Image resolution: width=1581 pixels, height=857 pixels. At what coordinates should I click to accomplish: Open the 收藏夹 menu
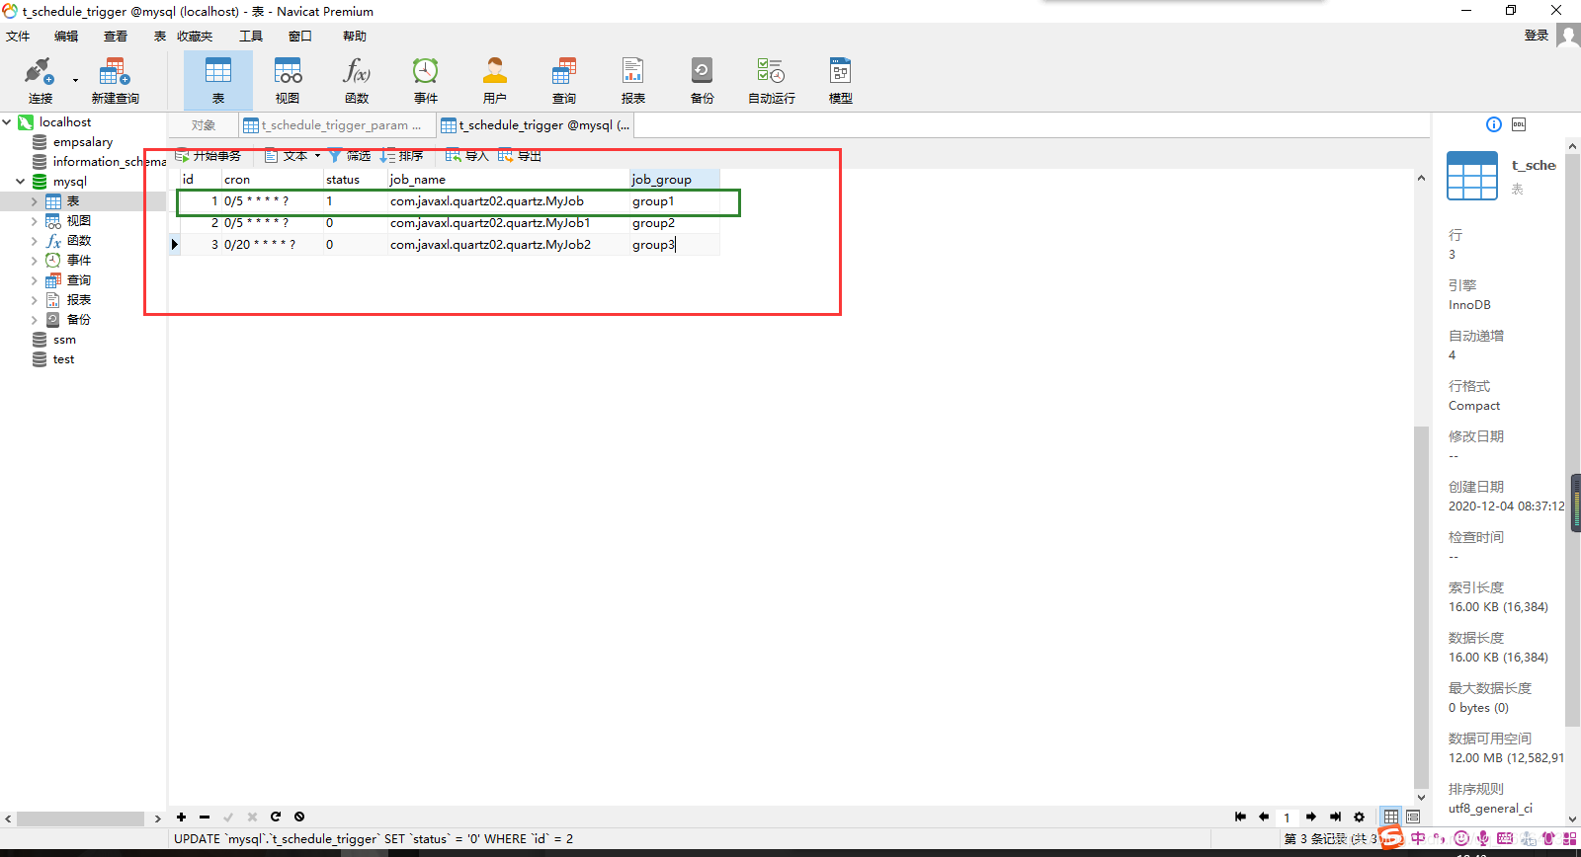[x=195, y=37]
